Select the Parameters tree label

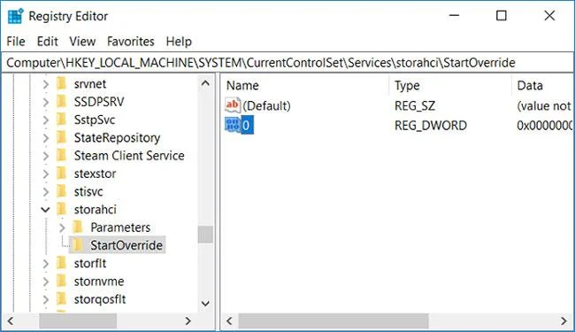pyautogui.click(x=120, y=228)
